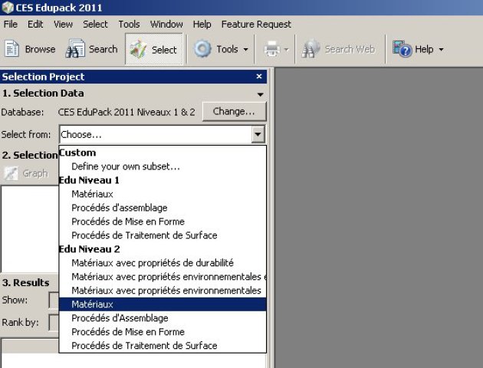Open the Tools menu in menu bar
483x368 pixels.
129,25
